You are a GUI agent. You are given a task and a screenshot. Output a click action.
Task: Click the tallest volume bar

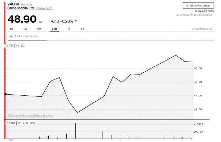pyautogui.click(x=75, y=131)
